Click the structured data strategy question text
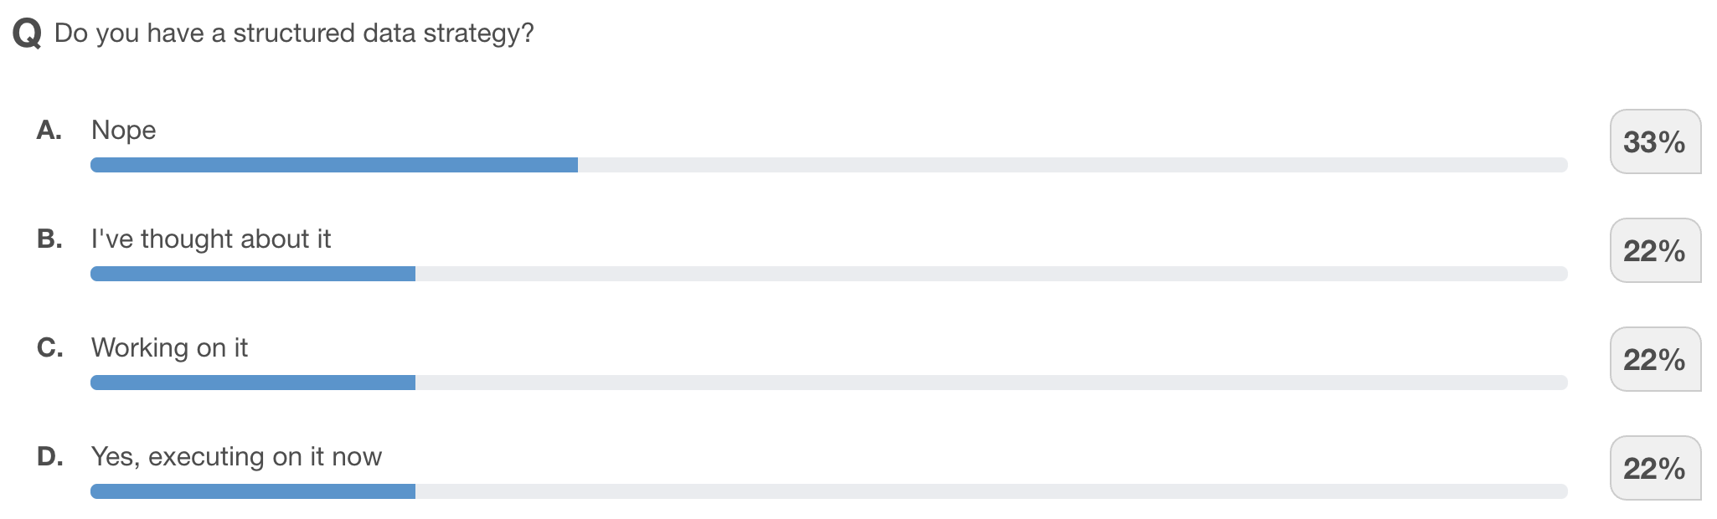Image resolution: width=1717 pixels, height=519 pixels. click(x=293, y=33)
